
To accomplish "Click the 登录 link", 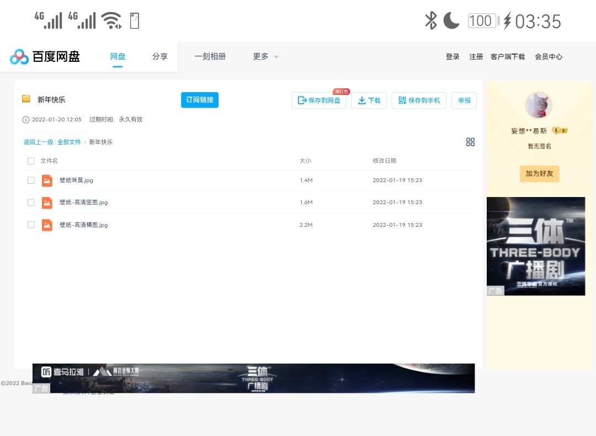I will (453, 57).
